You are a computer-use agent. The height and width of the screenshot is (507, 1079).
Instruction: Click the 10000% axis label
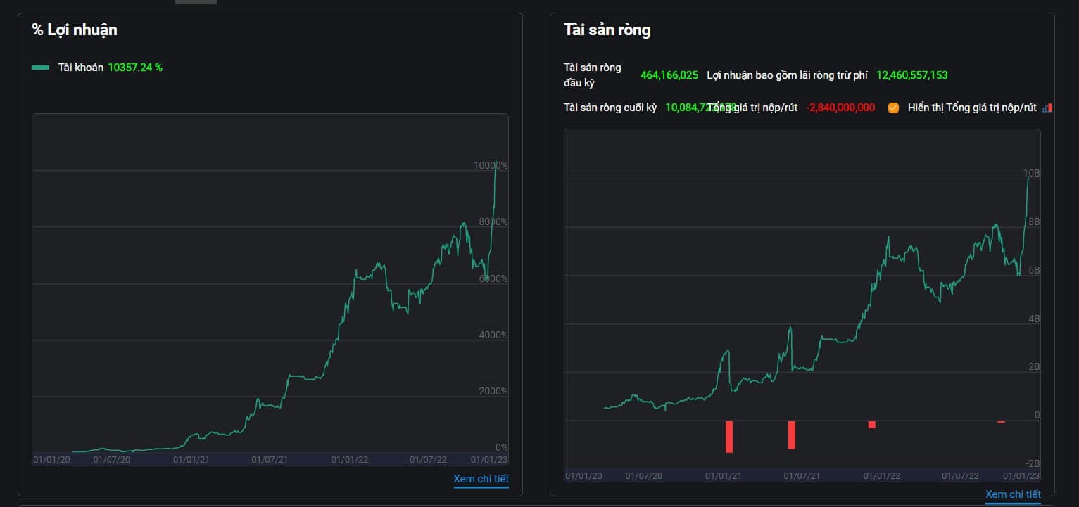click(491, 165)
